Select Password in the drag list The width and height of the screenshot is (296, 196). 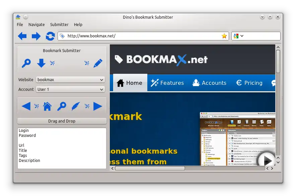point(27,136)
